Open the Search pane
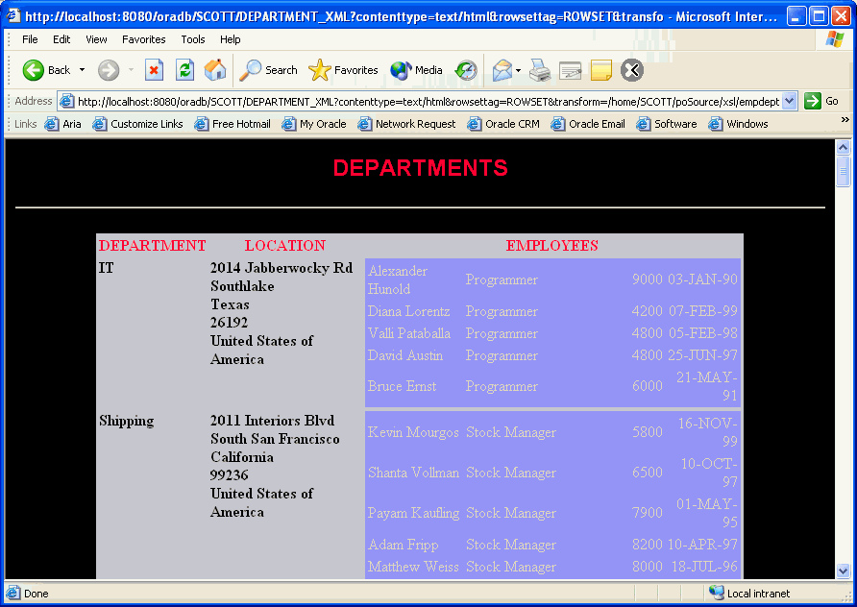 269,70
